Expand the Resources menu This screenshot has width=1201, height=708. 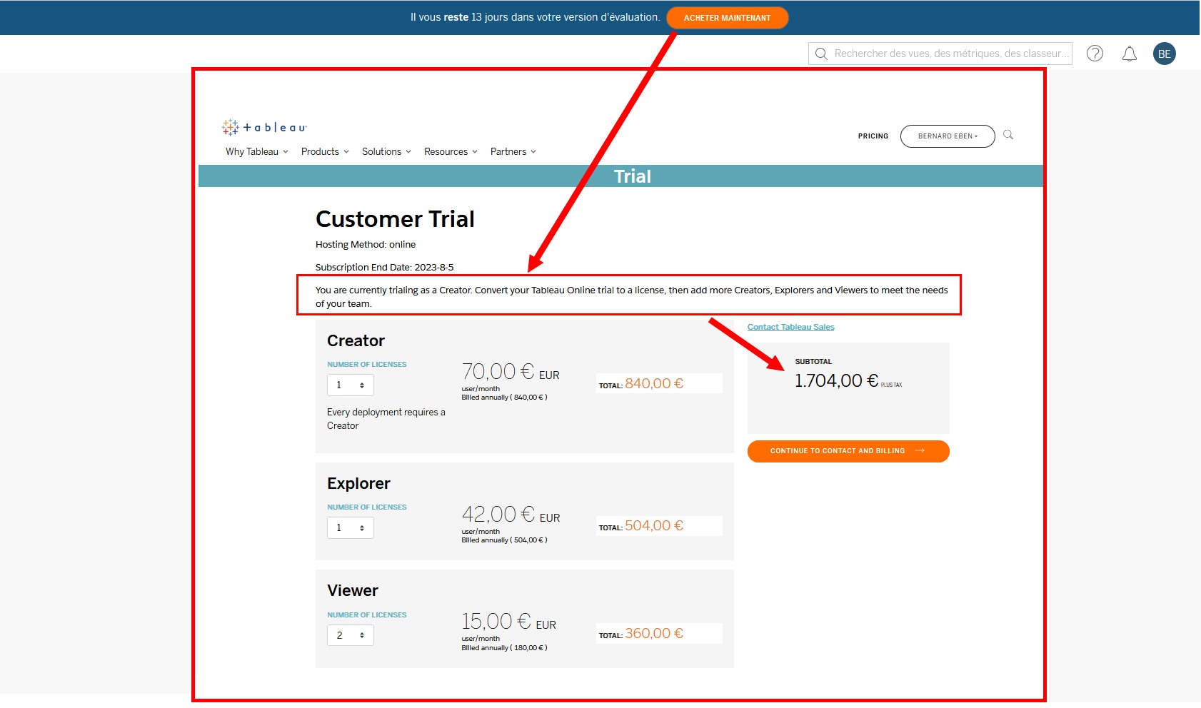pyautogui.click(x=451, y=151)
